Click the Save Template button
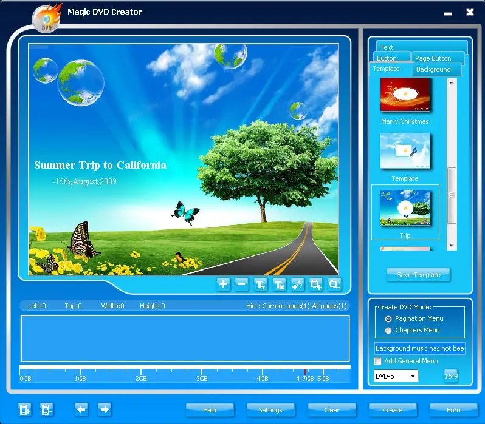Image resolution: width=485 pixels, height=424 pixels. (x=419, y=275)
